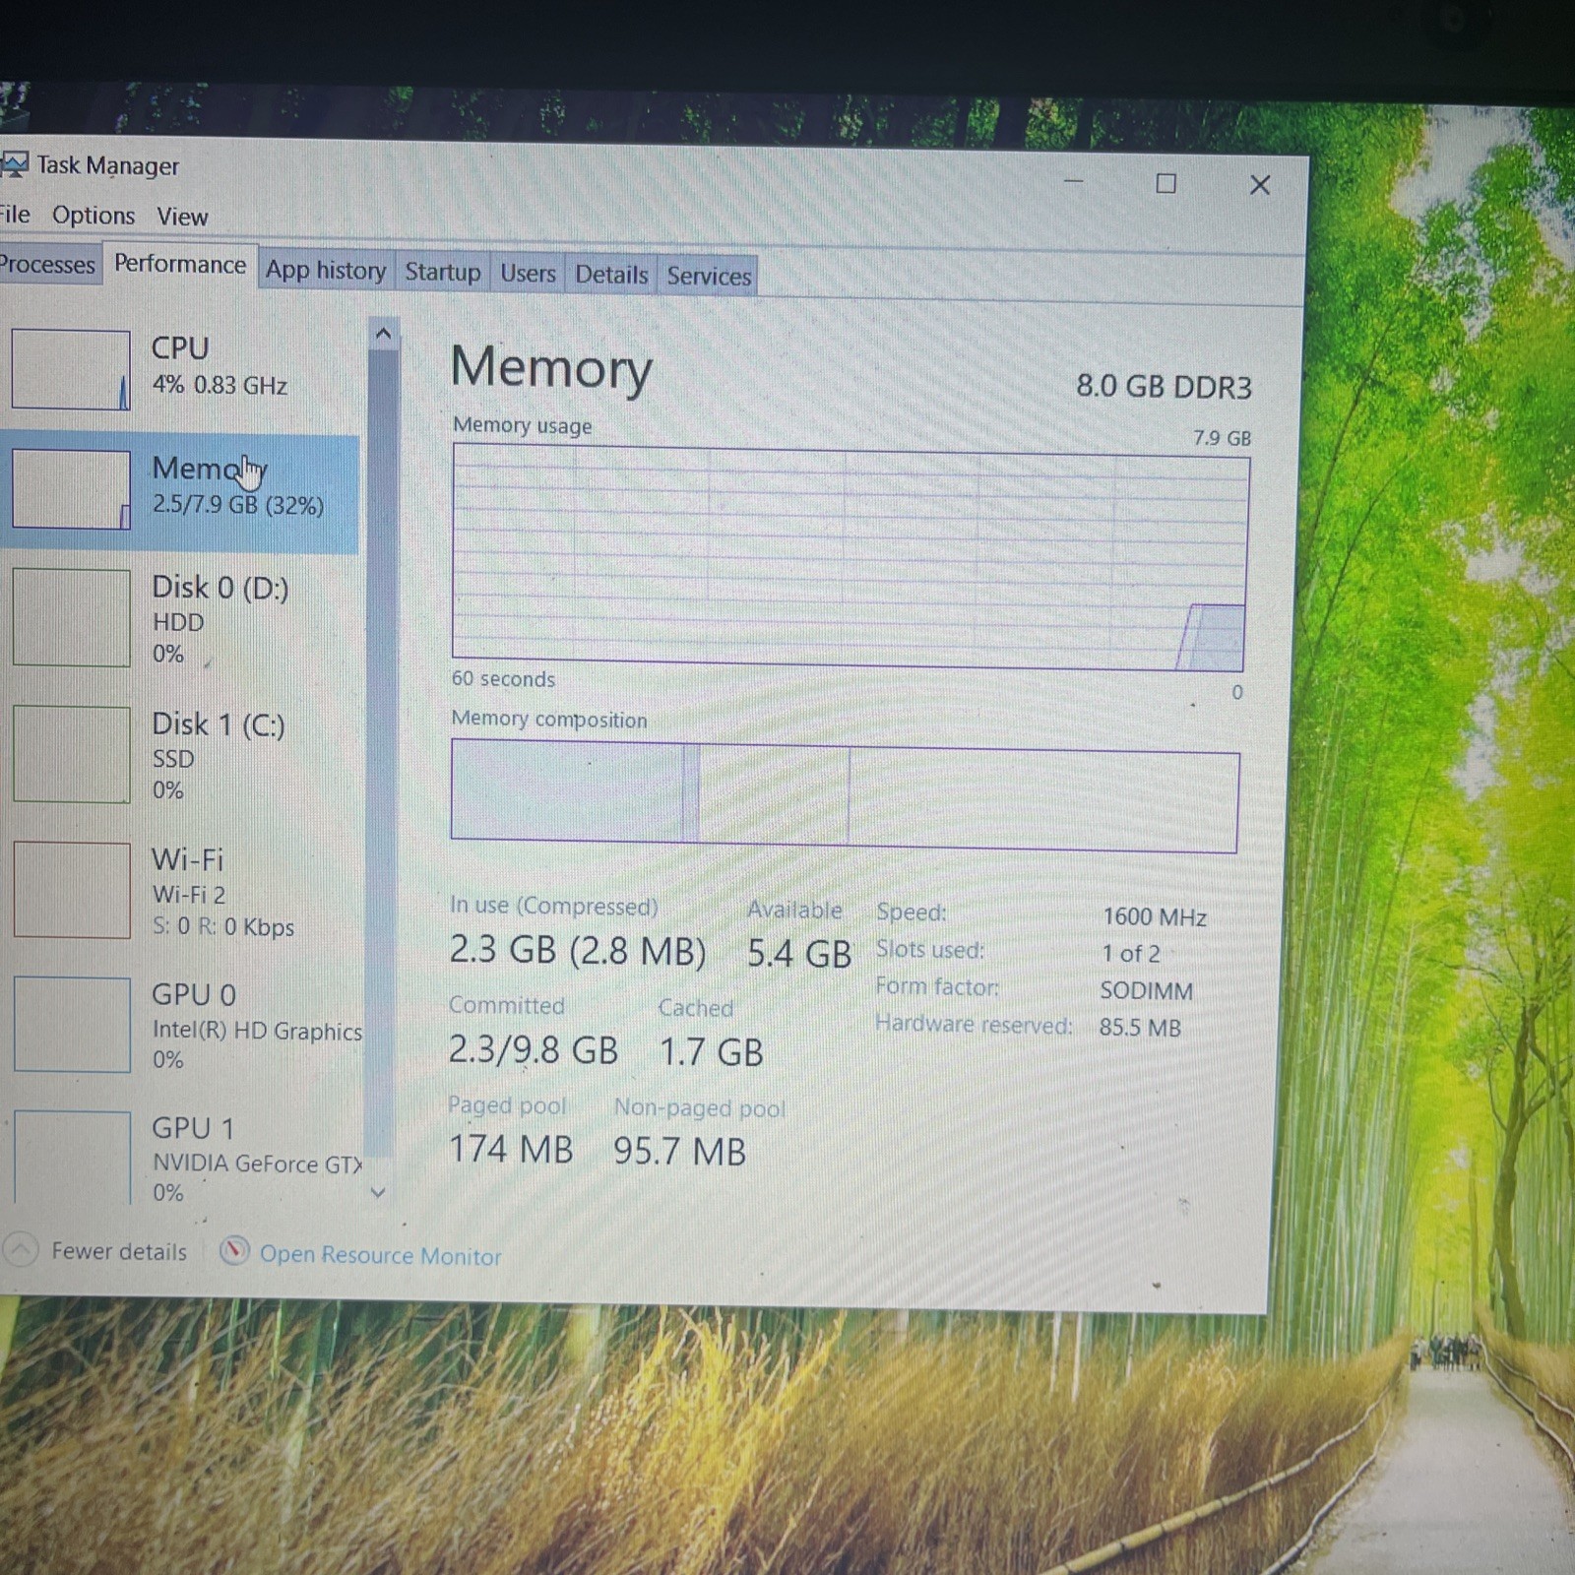Click the Cached value 1.7 GB
This screenshot has width=1575, height=1575.
(x=711, y=1052)
